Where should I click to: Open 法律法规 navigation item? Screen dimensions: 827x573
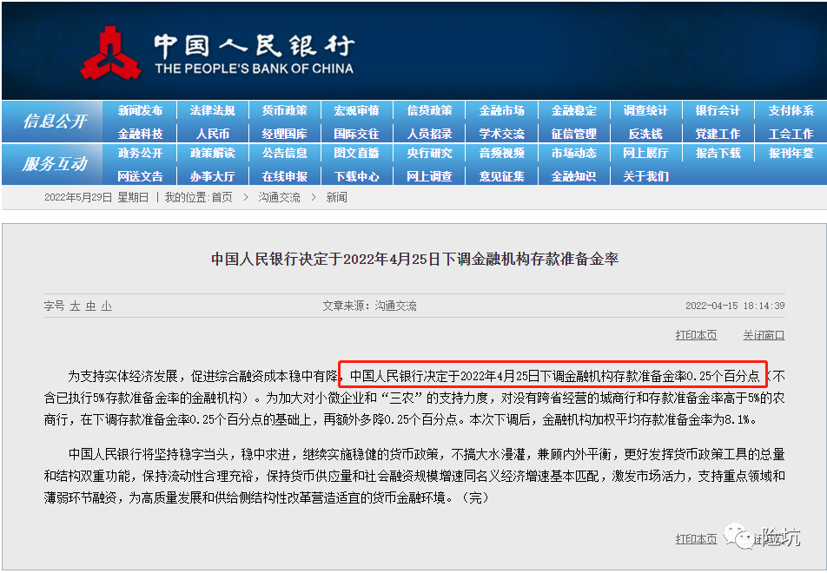(x=213, y=111)
